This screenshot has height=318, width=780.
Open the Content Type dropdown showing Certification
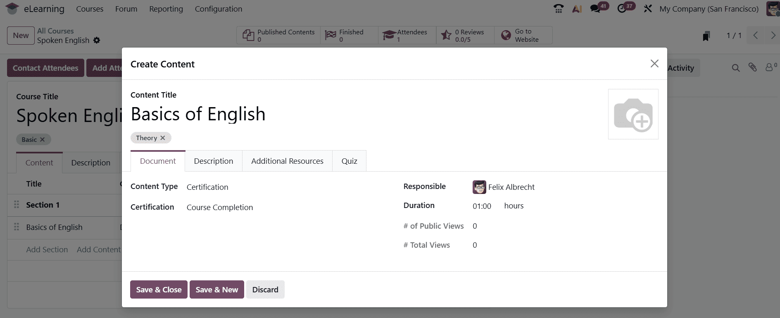(285, 187)
